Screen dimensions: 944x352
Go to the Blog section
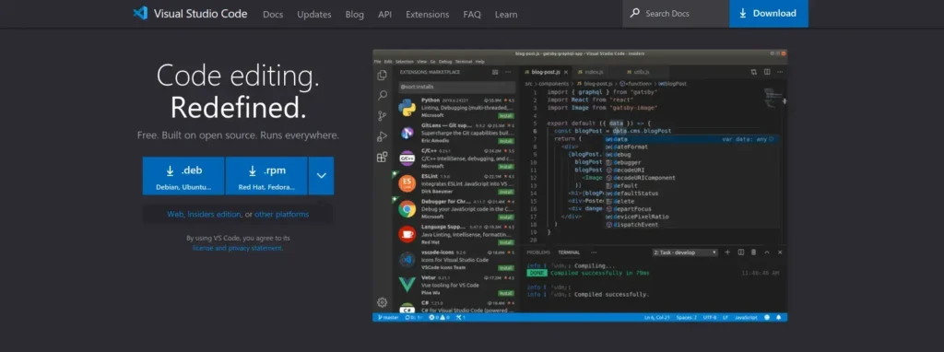(355, 15)
